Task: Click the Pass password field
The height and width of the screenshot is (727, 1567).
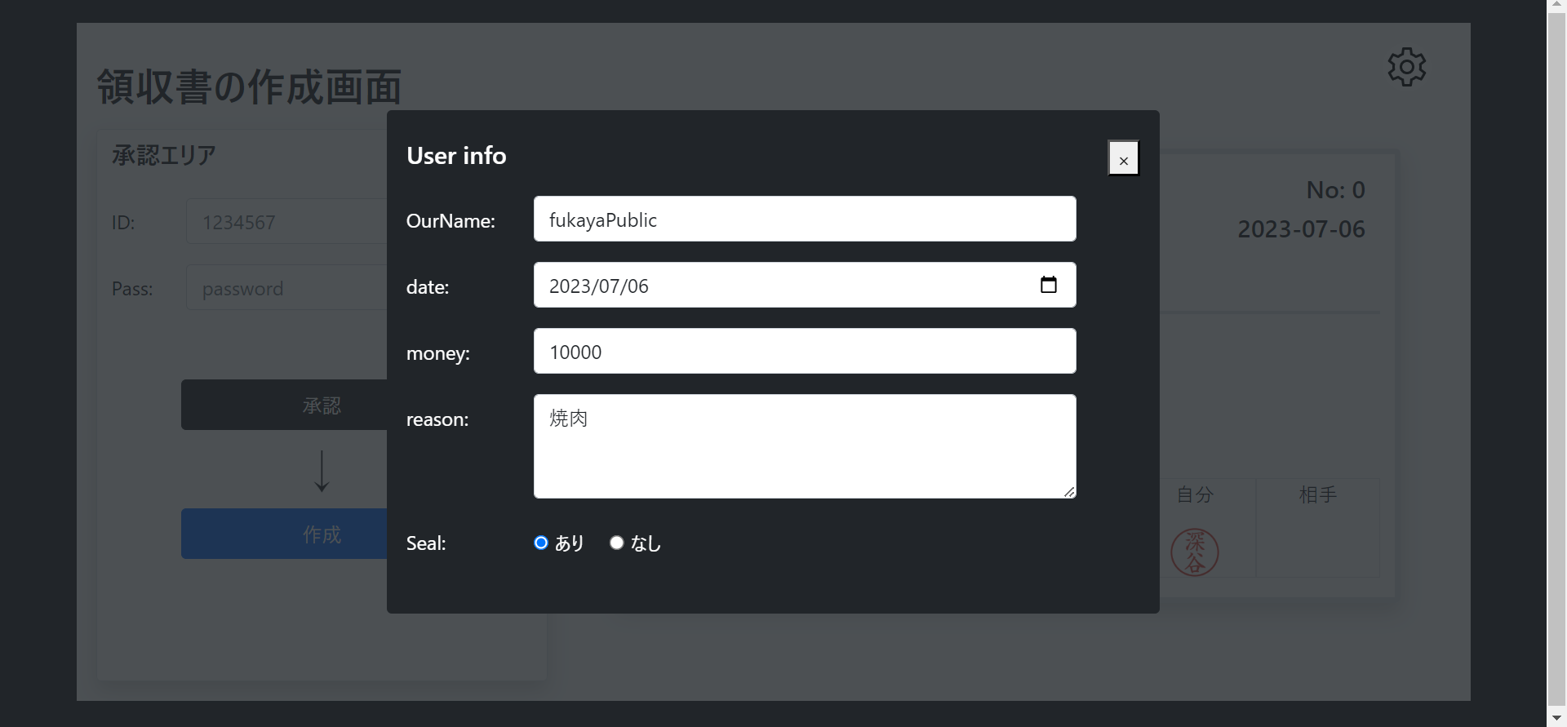Action: [286, 287]
